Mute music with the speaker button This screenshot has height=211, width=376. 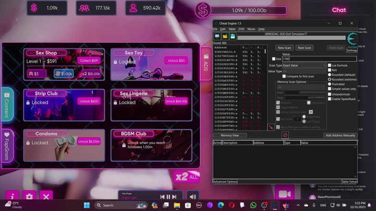click(193, 197)
